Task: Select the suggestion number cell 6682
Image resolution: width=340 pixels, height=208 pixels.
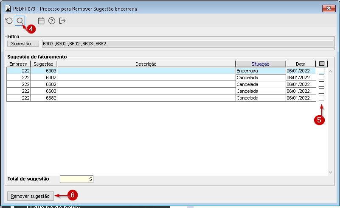Action: pos(44,98)
